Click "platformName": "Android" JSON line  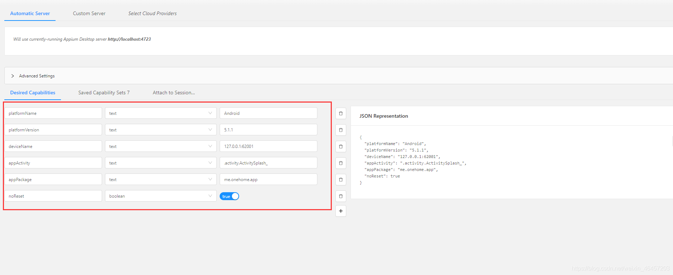[395, 144]
